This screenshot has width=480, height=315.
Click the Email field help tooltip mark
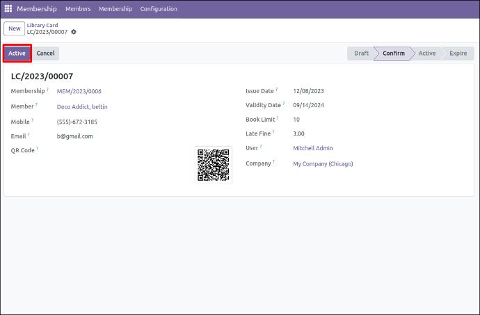(29, 134)
